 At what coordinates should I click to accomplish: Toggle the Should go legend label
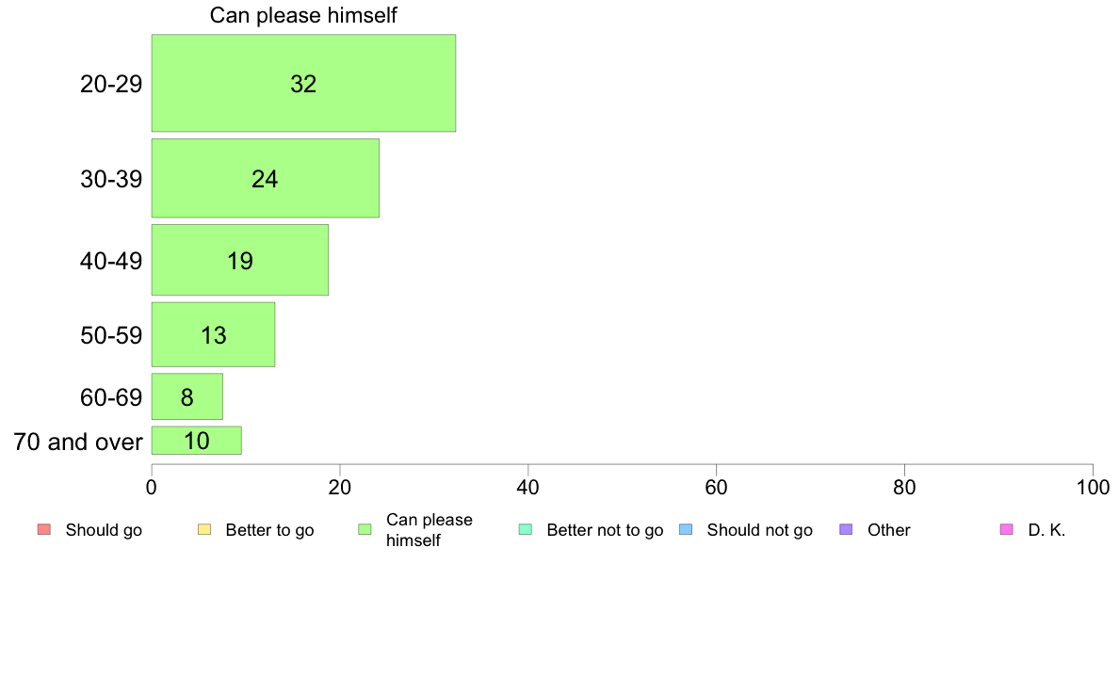104,530
